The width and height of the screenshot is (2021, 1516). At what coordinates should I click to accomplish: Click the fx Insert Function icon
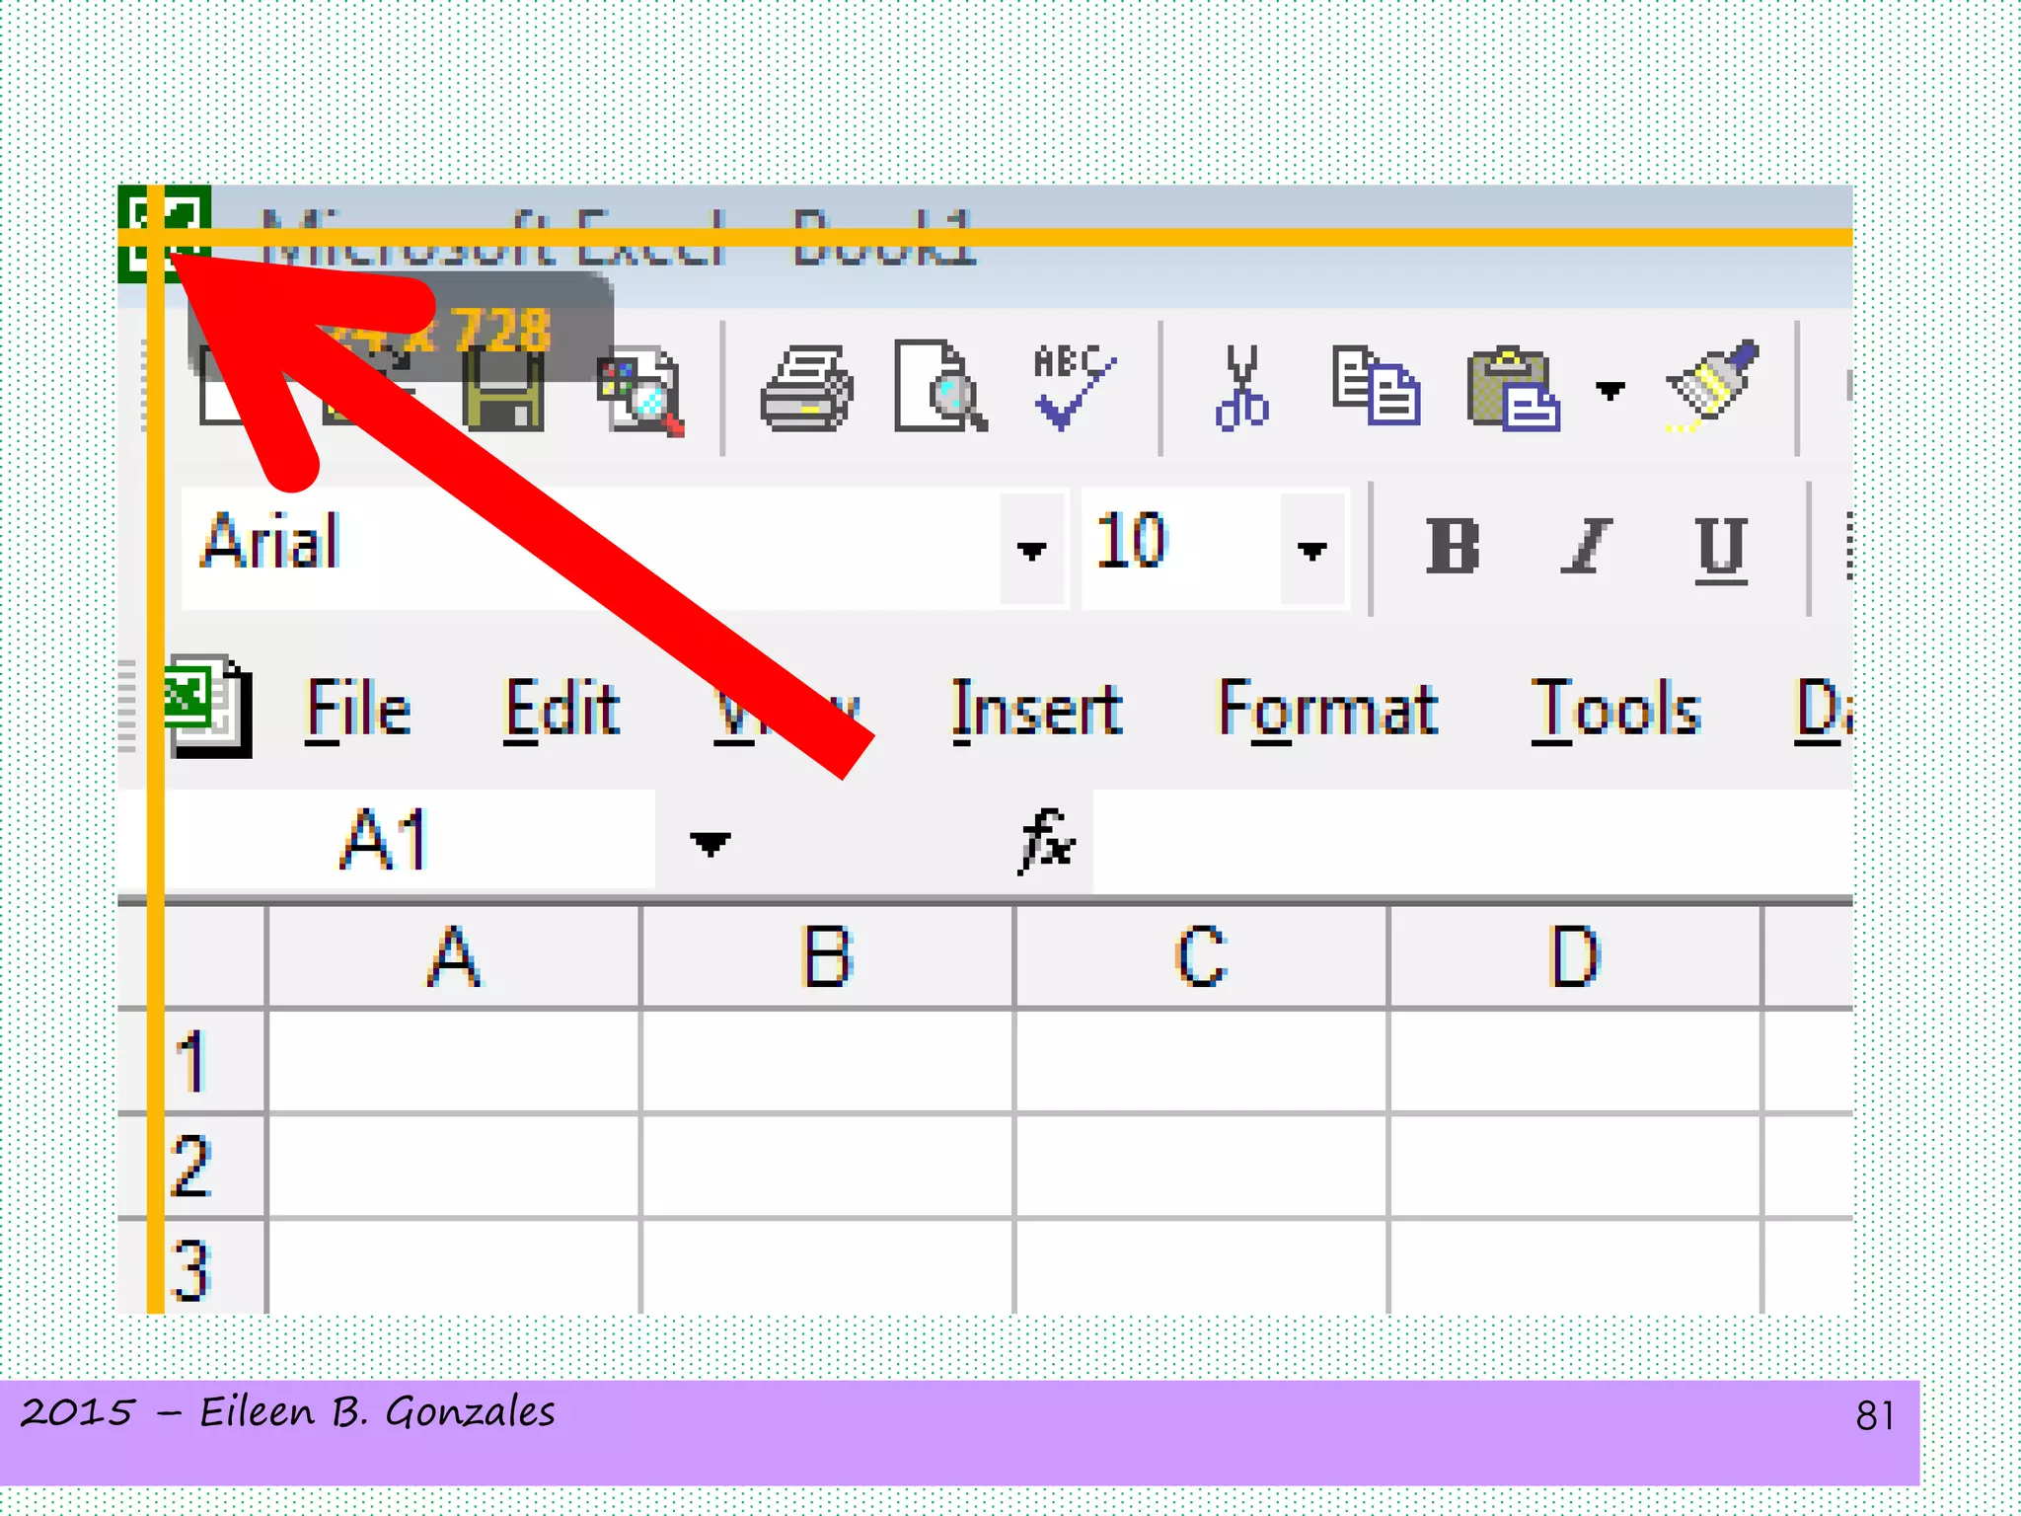coord(1047,842)
